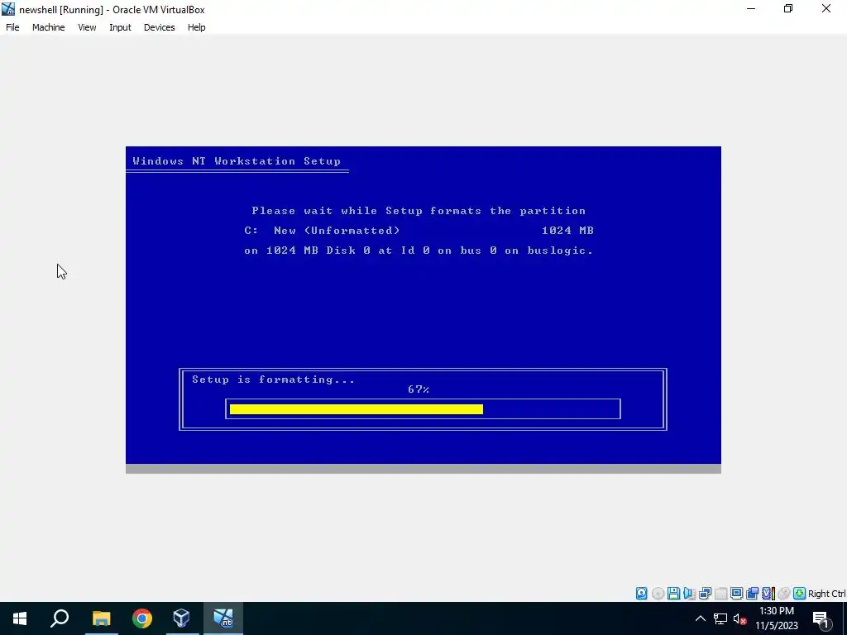The height and width of the screenshot is (635, 847).
Task: Open the Windows Start menu
Action: coord(20,618)
